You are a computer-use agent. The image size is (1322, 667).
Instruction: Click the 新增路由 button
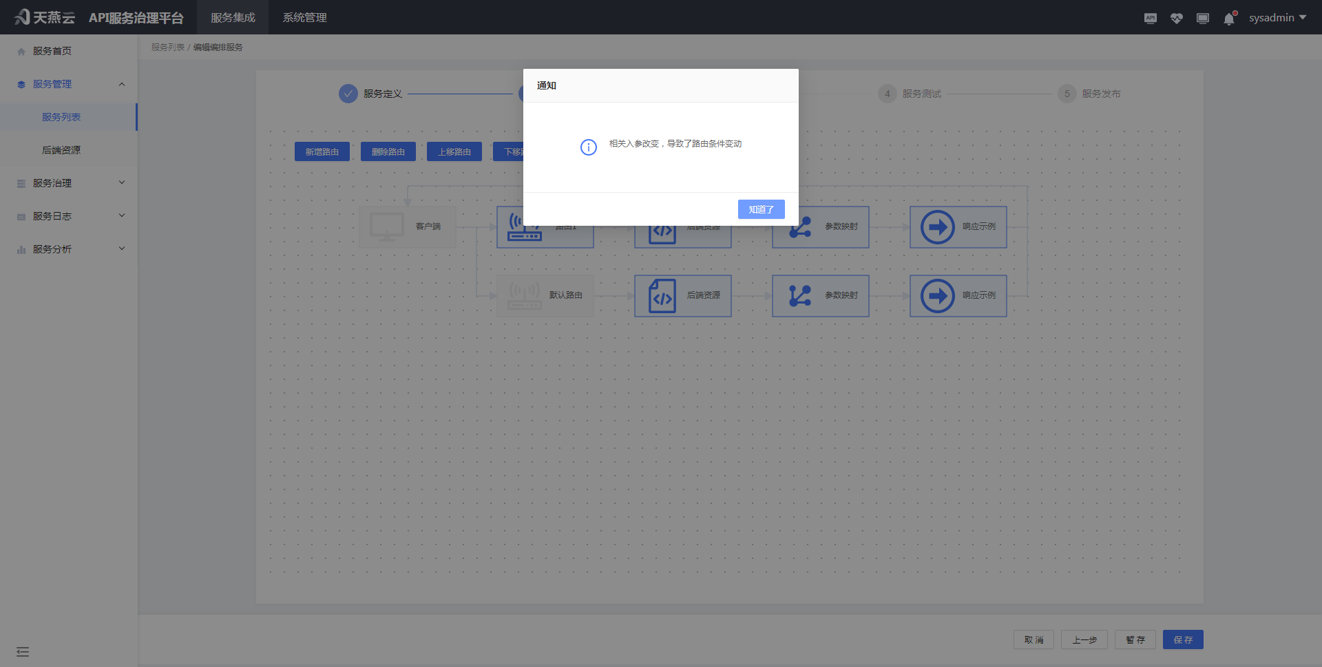tap(322, 151)
